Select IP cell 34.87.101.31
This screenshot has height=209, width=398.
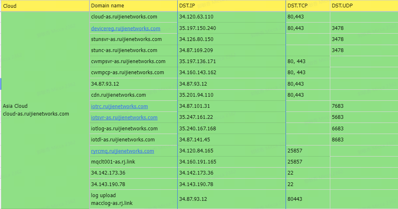[x=231, y=106]
